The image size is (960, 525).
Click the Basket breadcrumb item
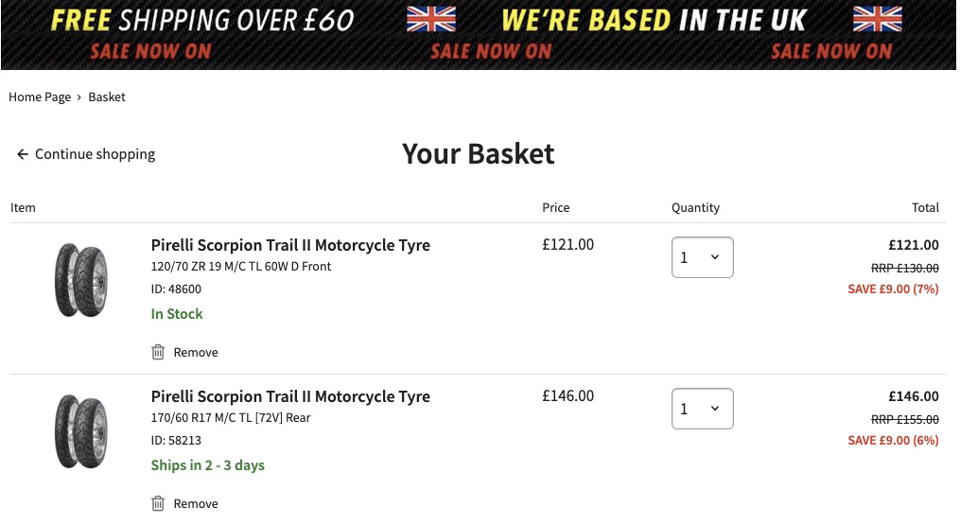click(x=107, y=96)
